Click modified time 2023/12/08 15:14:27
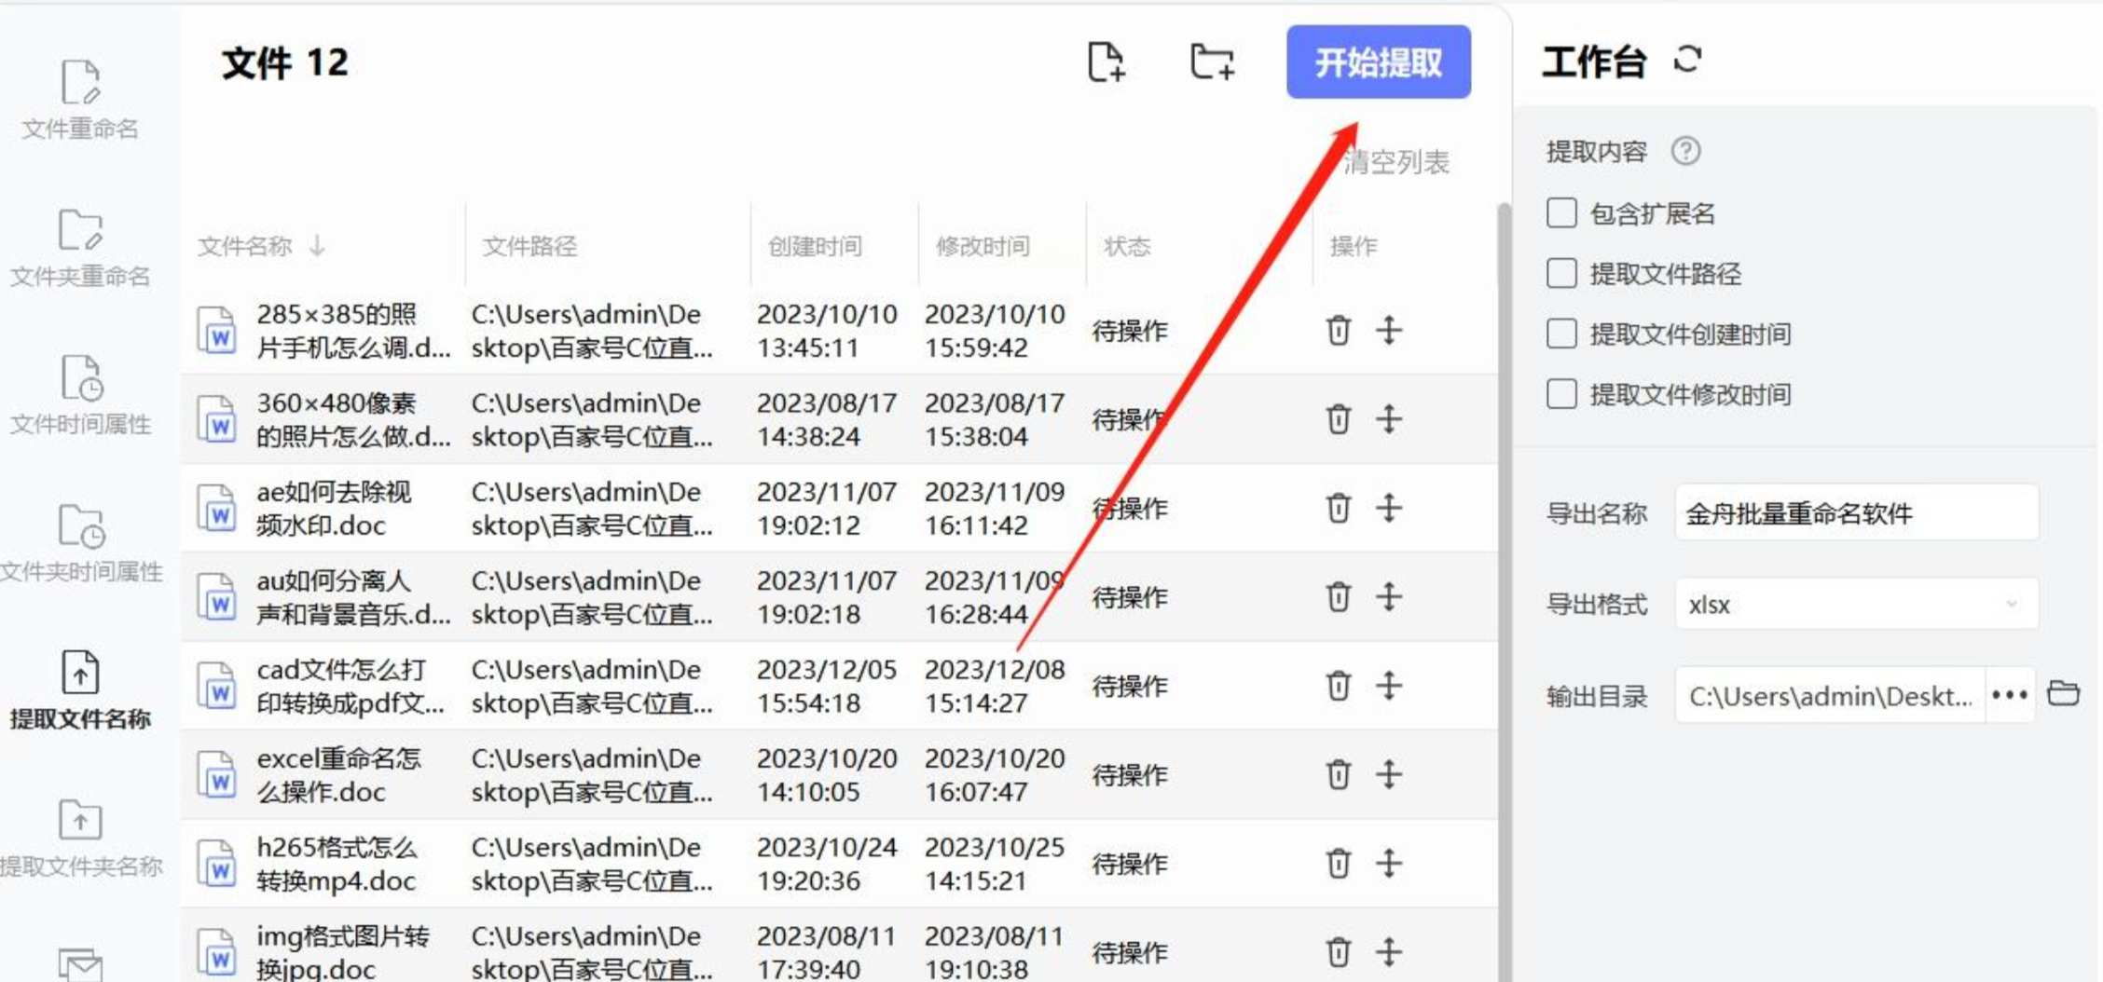 [x=995, y=687]
